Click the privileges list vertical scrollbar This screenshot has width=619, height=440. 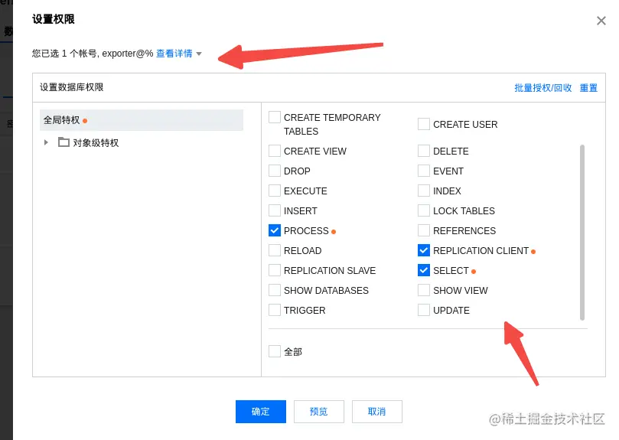pos(582,233)
